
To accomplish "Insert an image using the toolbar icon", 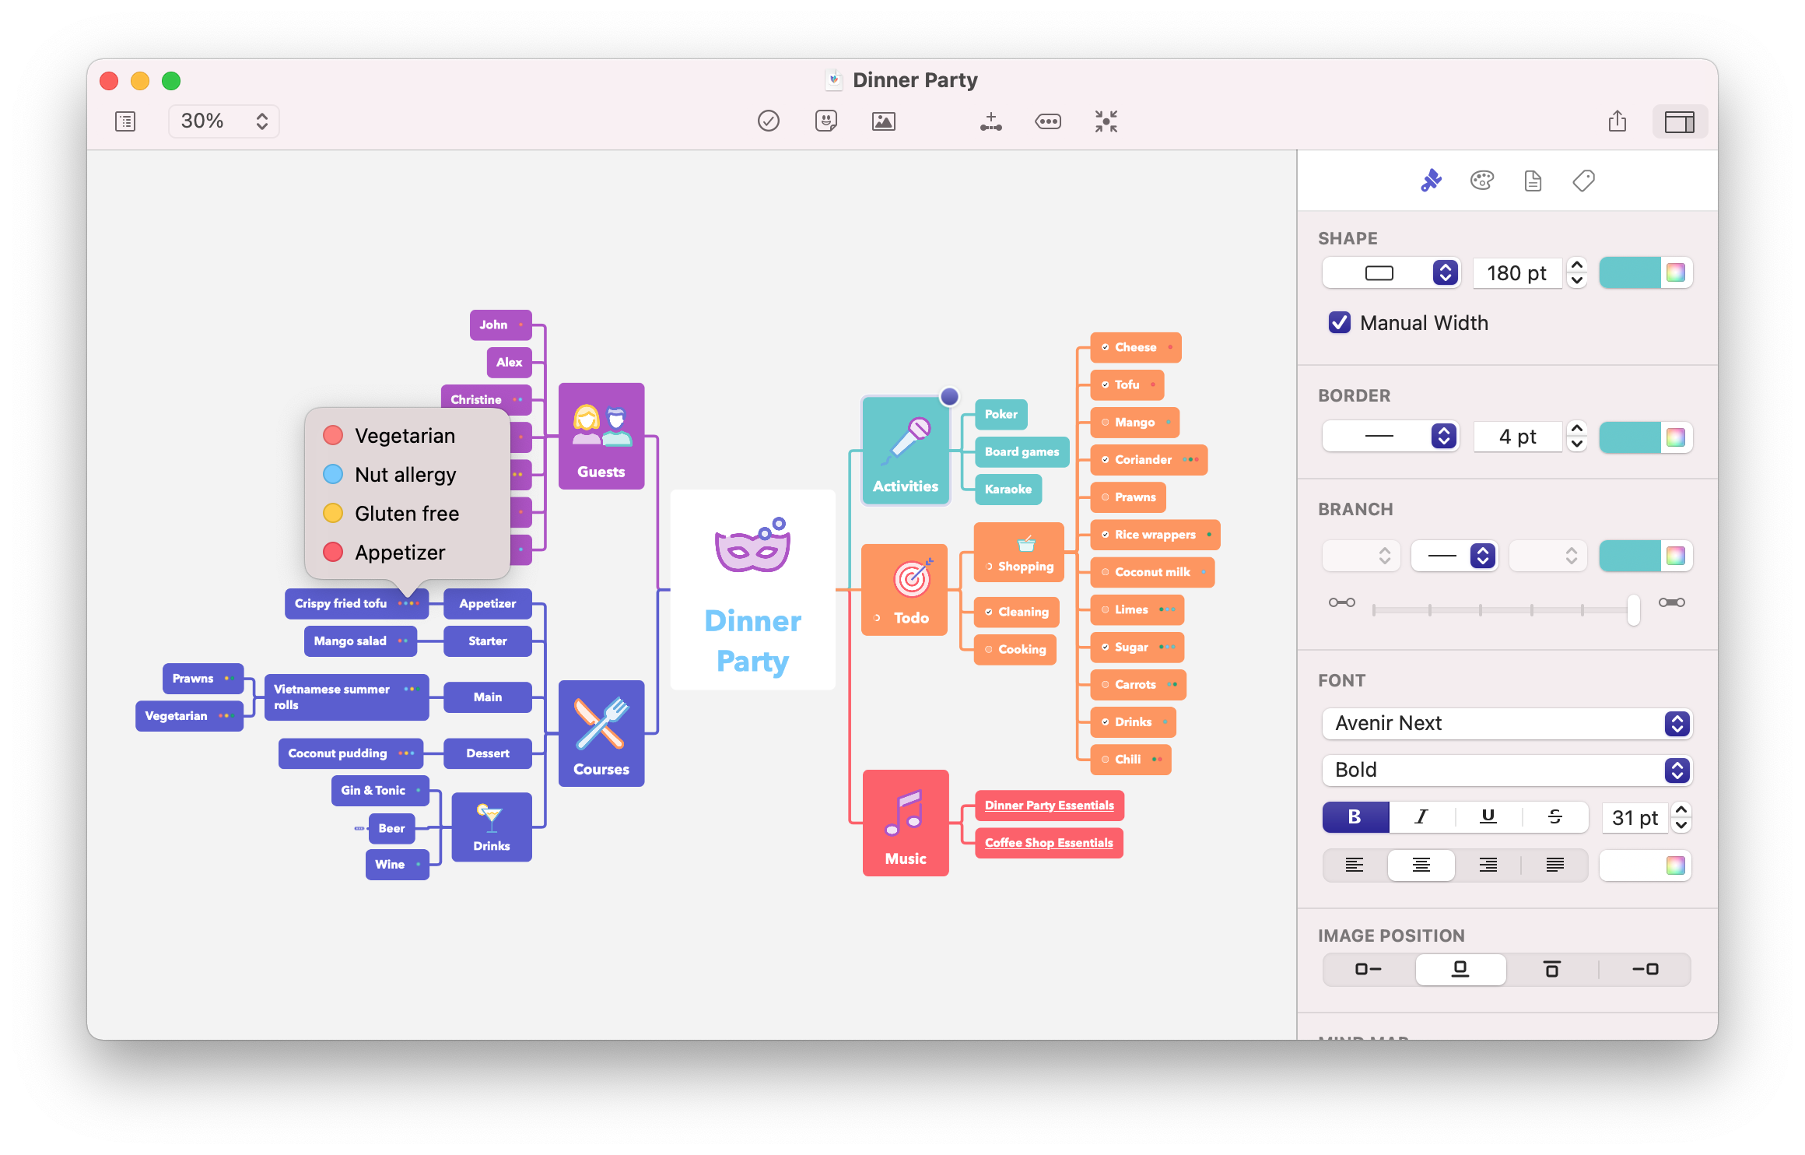I will tap(884, 121).
